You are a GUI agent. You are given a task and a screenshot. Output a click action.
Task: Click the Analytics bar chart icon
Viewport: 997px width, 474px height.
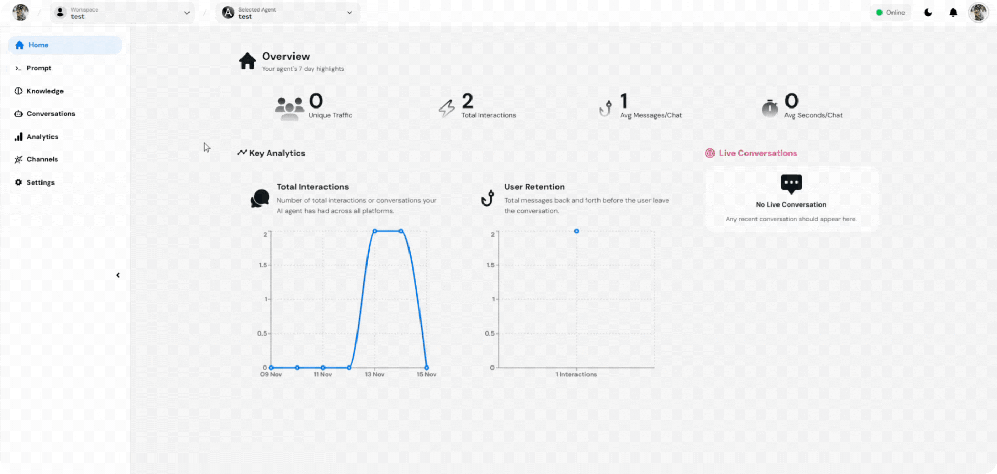click(18, 137)
